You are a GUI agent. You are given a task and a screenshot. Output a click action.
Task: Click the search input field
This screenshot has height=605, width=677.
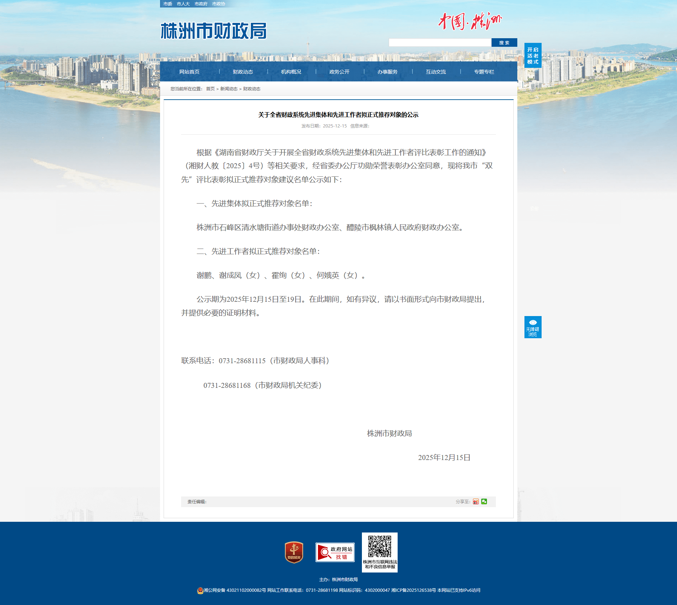[x=440, y=43]
